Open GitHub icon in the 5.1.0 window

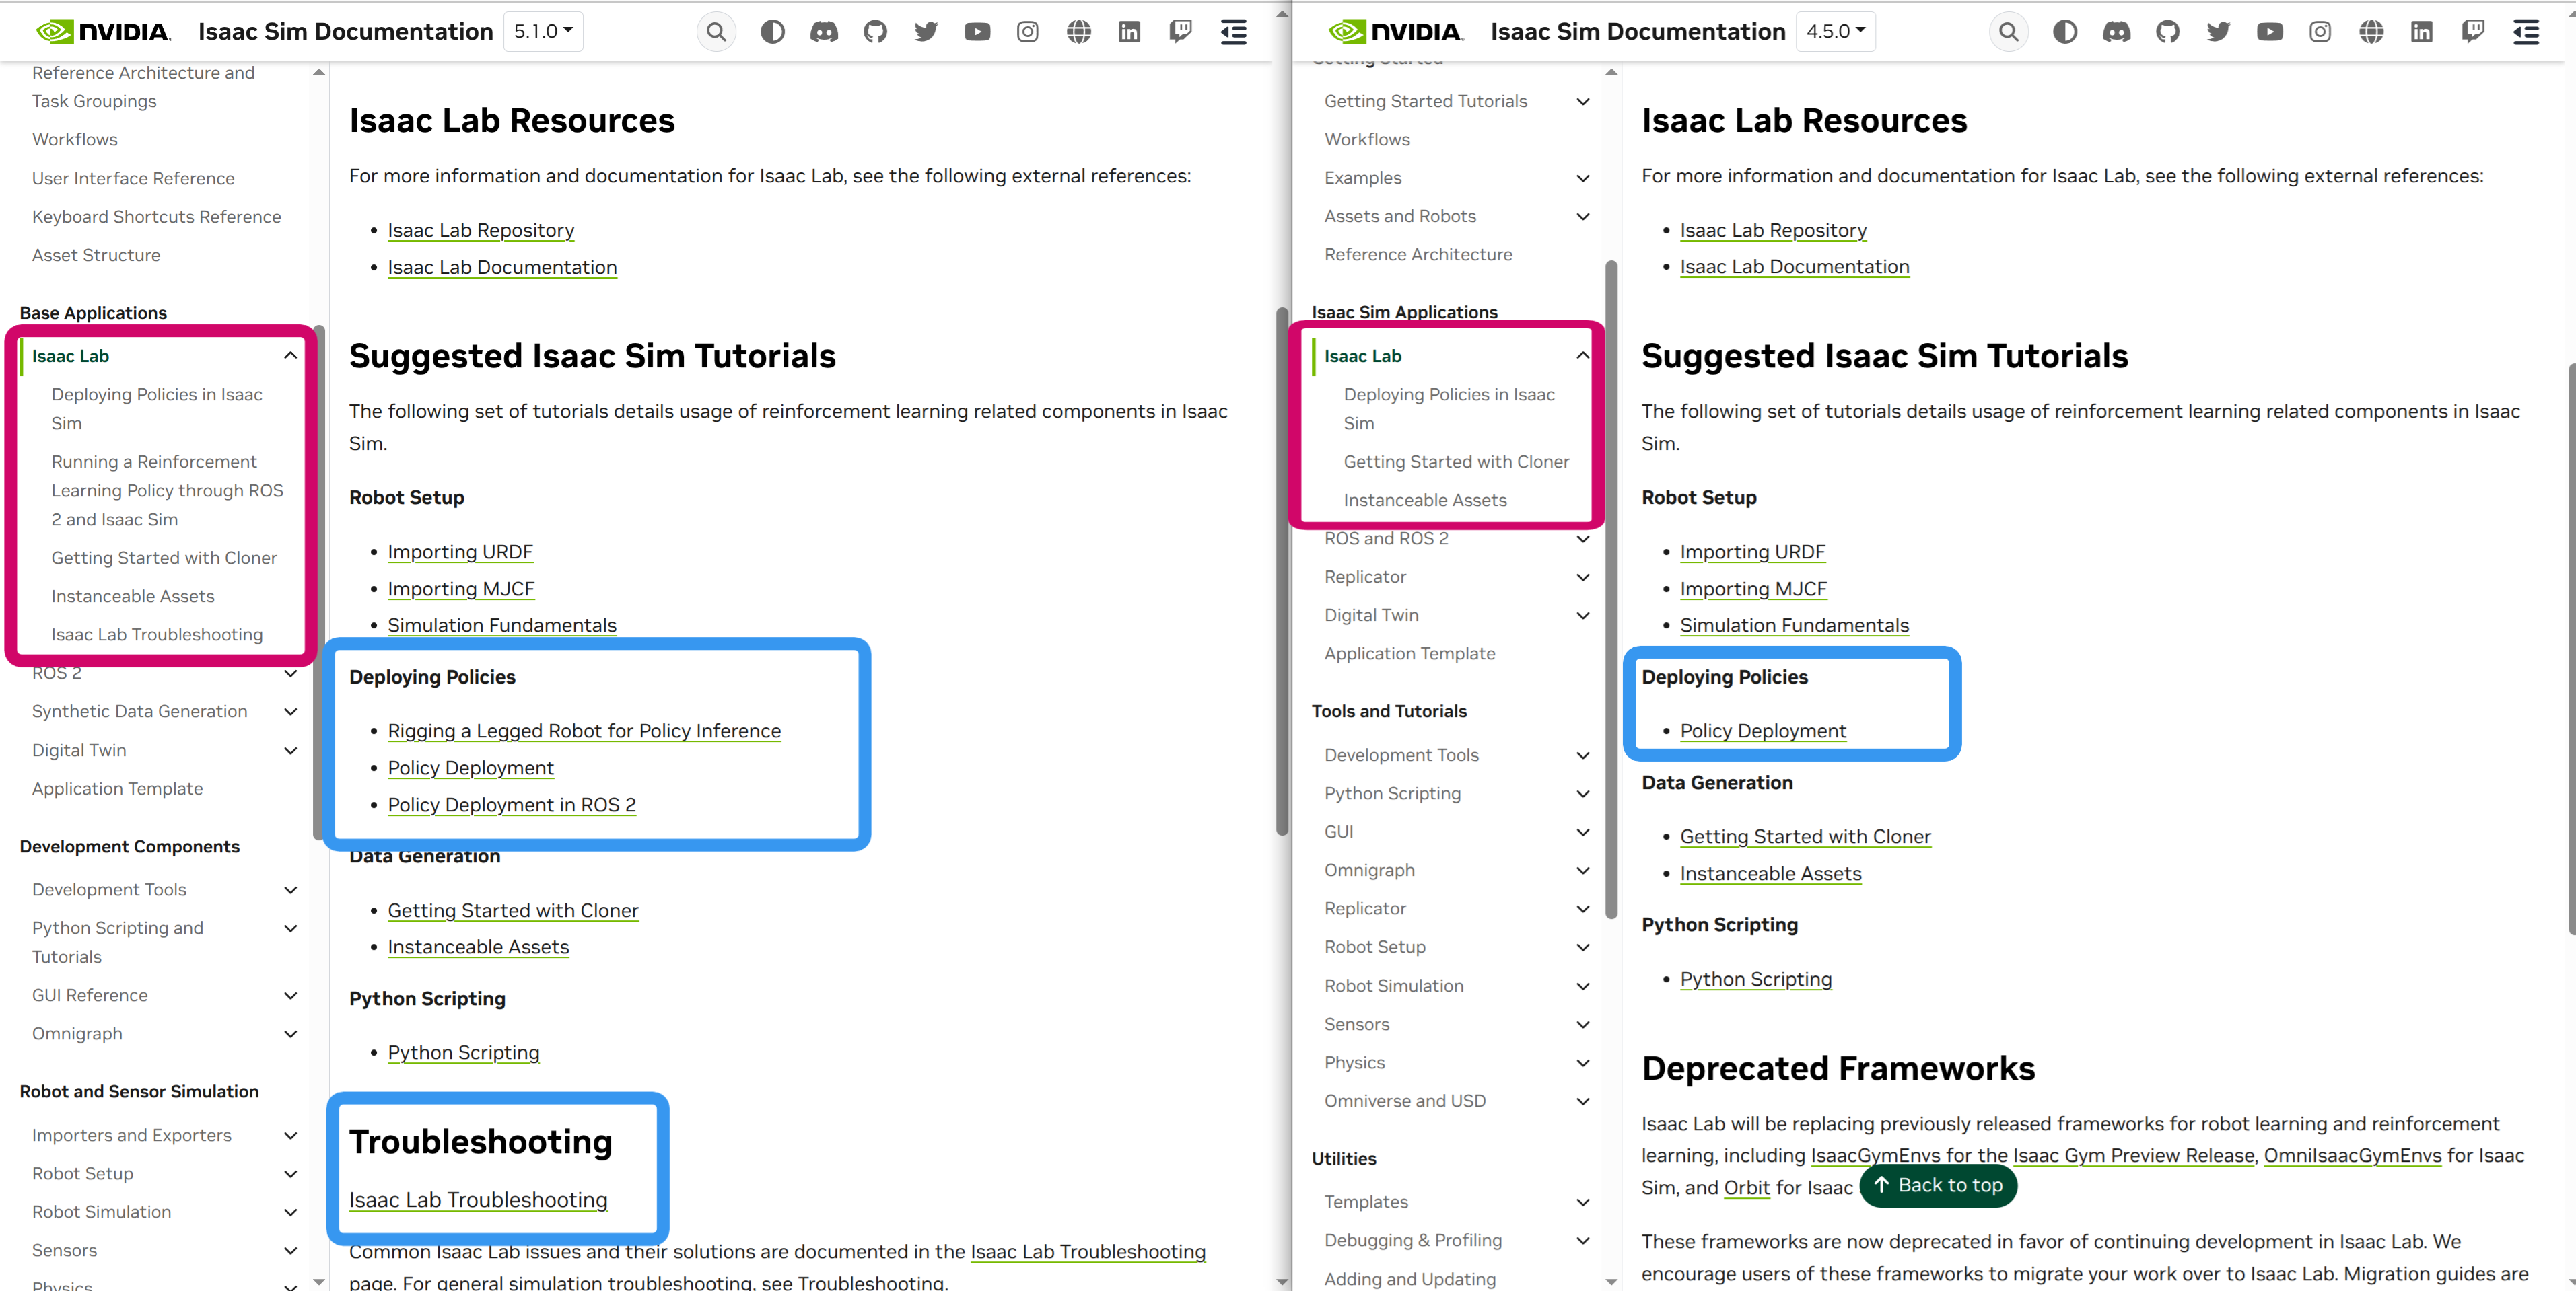[x=875, y=32]
